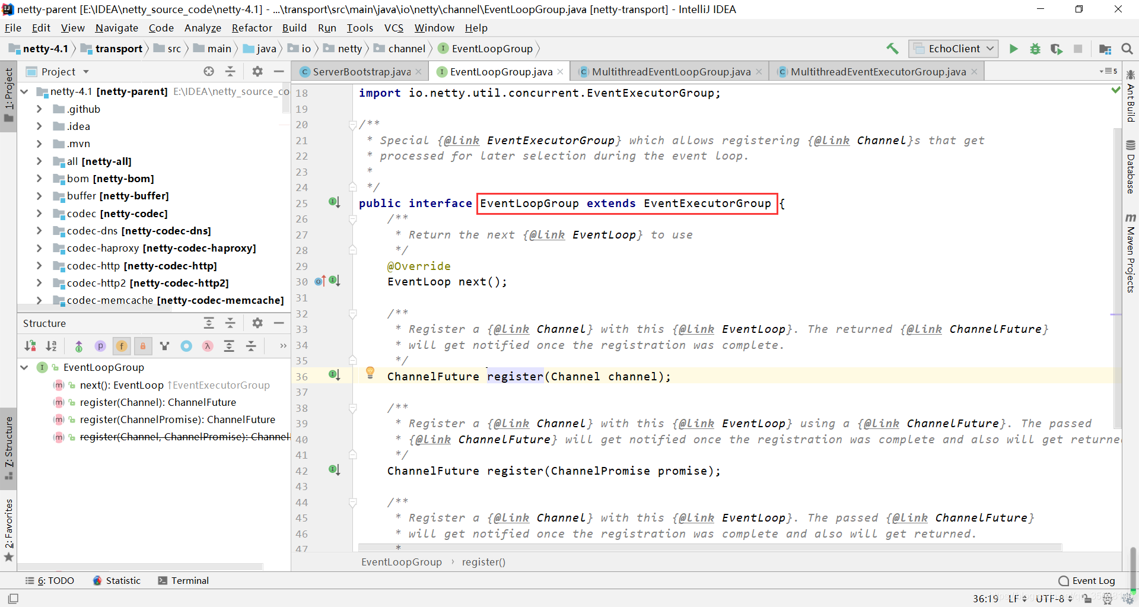This screenshot has height=607, width=1139.
Task: Click the Favorites side tab
Action: [x=8, y=530]
